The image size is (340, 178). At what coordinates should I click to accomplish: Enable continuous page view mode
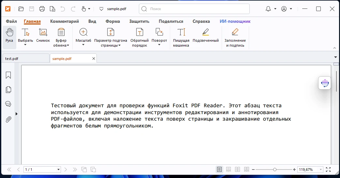[228, 170]
